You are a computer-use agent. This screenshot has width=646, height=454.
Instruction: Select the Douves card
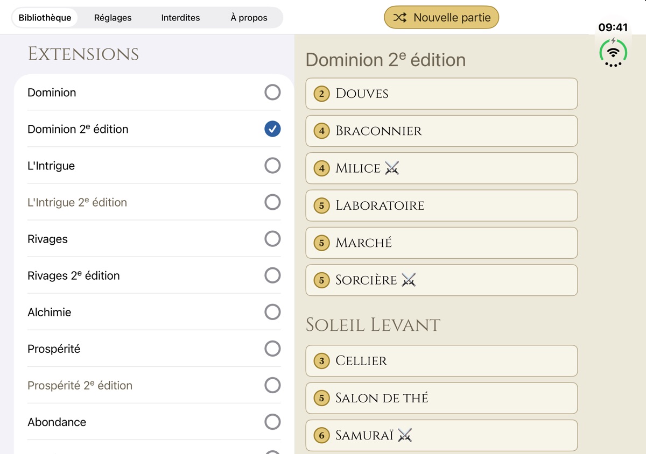click(441, 94)
